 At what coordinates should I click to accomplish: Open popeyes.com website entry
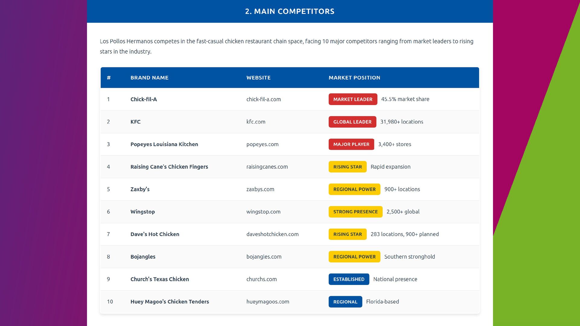point(263,144)
